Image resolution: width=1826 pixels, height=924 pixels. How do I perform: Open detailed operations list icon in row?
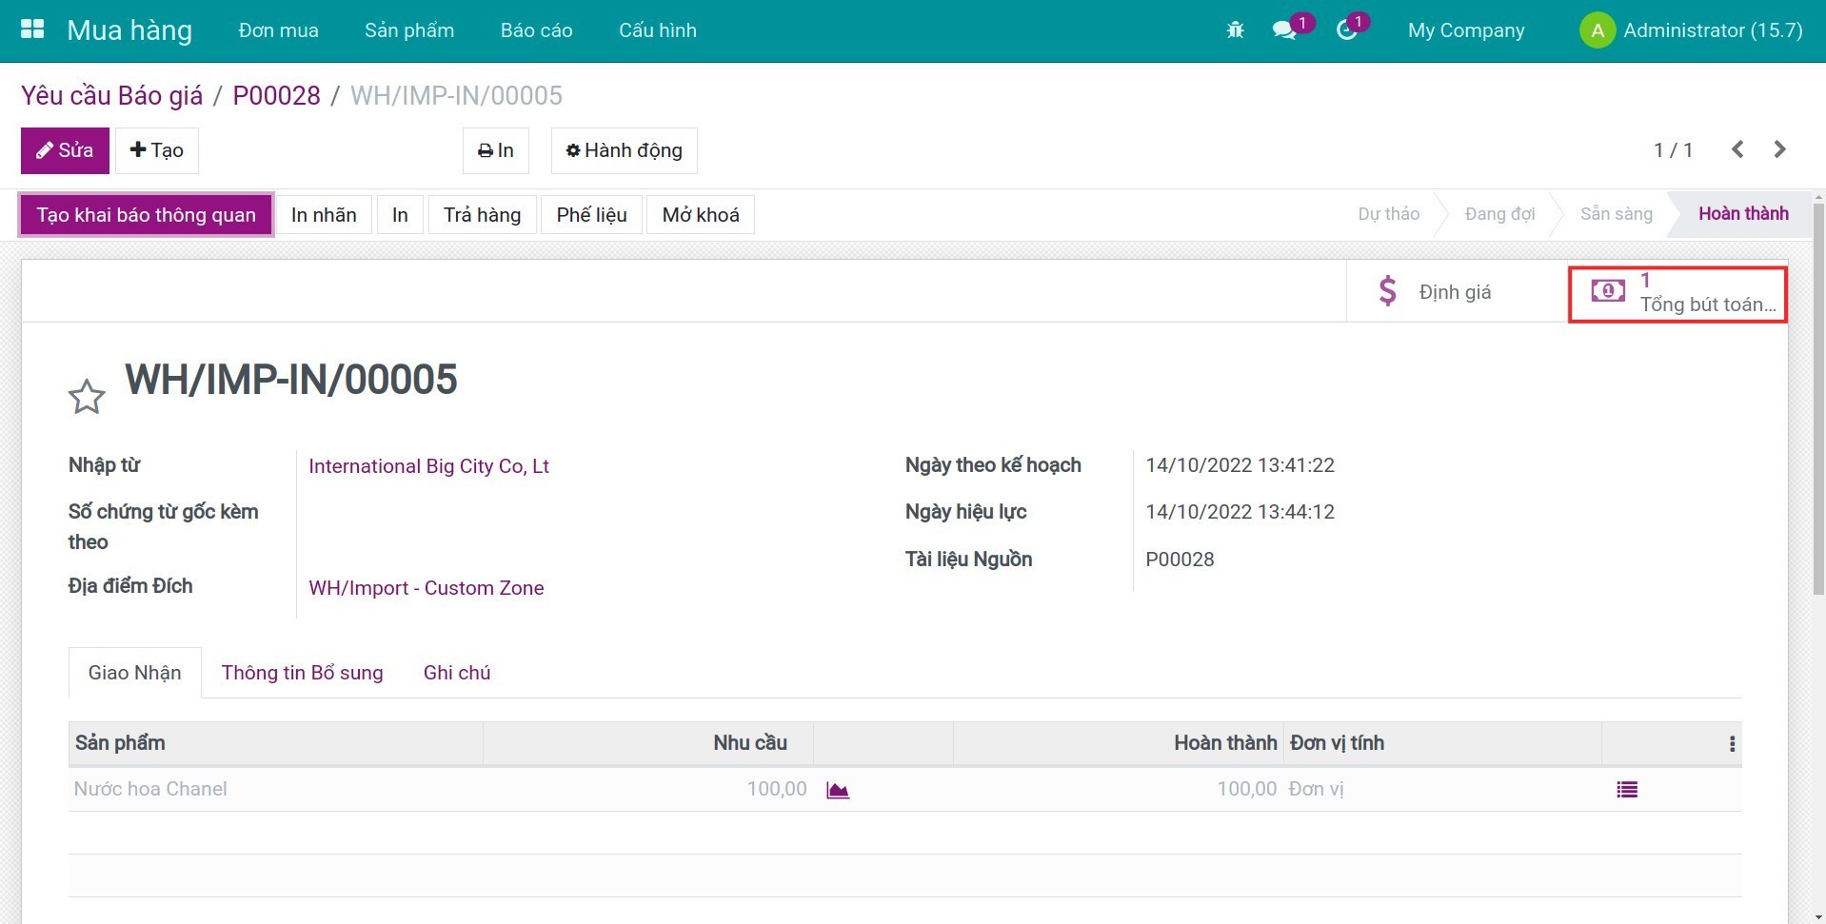[1627, 790]
